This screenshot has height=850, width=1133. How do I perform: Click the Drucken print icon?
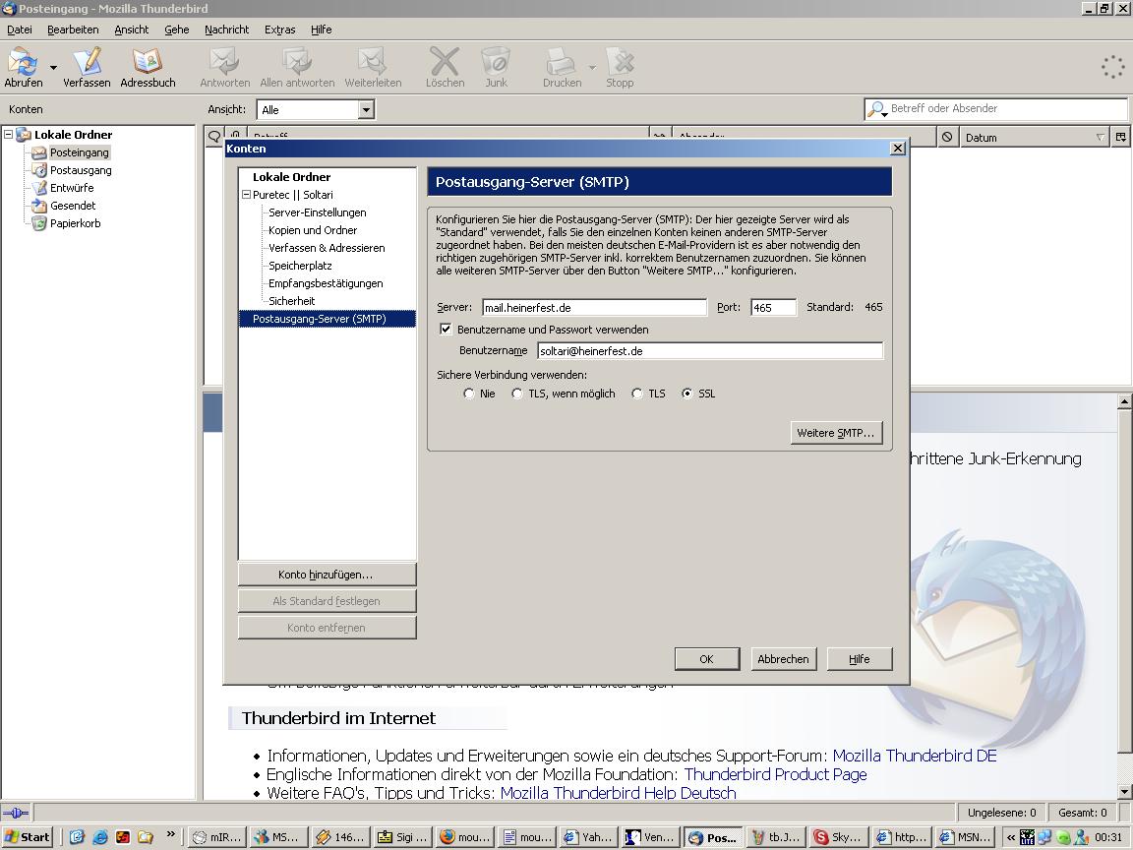[563, 67]
